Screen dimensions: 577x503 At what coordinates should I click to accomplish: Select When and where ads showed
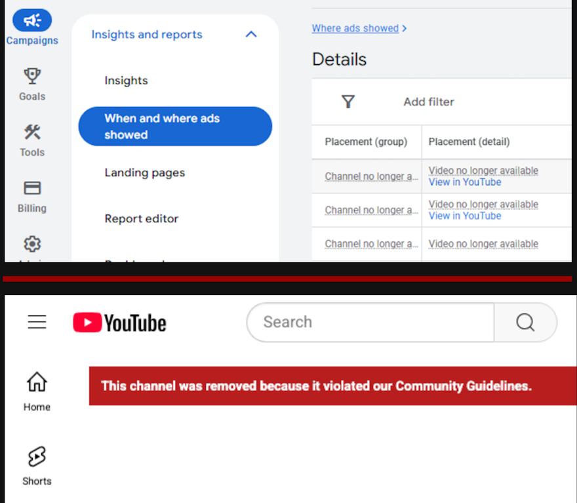[x=175, y=126]
